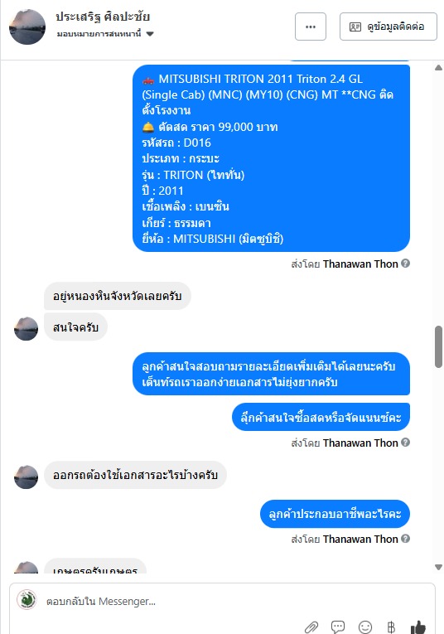Expand the มอบหมายการสนทนานี้ dropdown

click(105, 34)
